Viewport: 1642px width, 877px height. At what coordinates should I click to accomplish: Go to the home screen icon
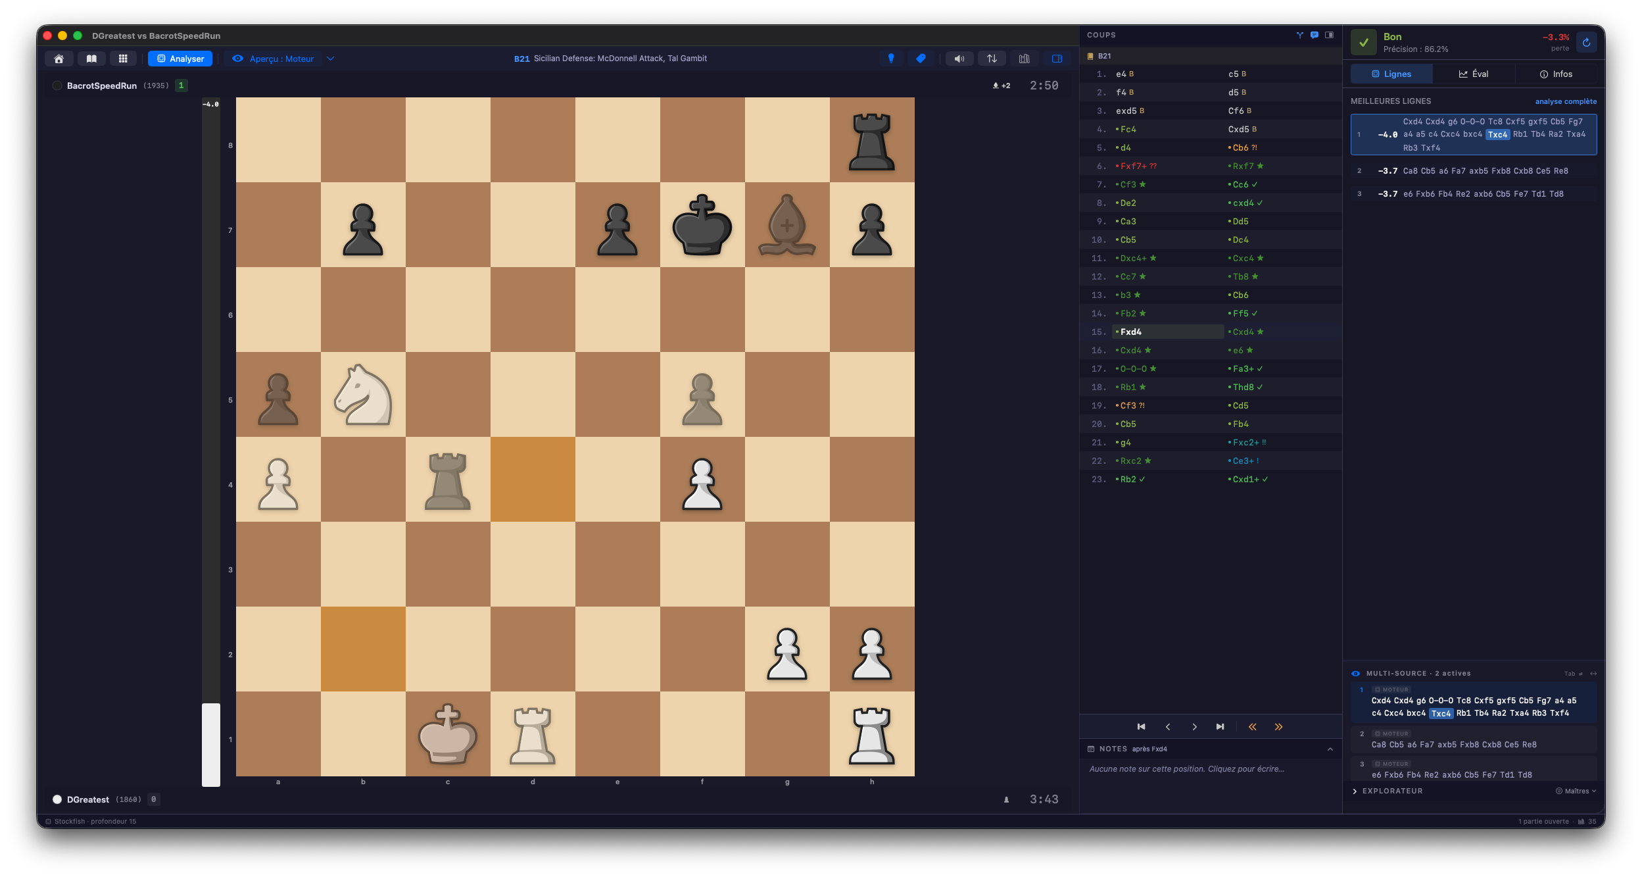59,59
